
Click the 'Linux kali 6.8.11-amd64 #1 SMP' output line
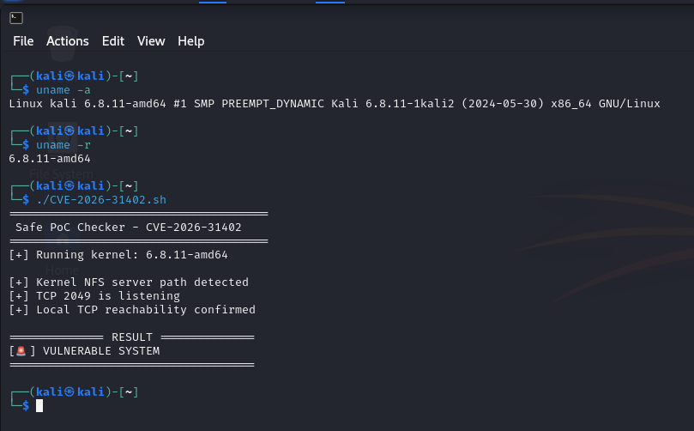pyautogui.click(x=335, y=104)
